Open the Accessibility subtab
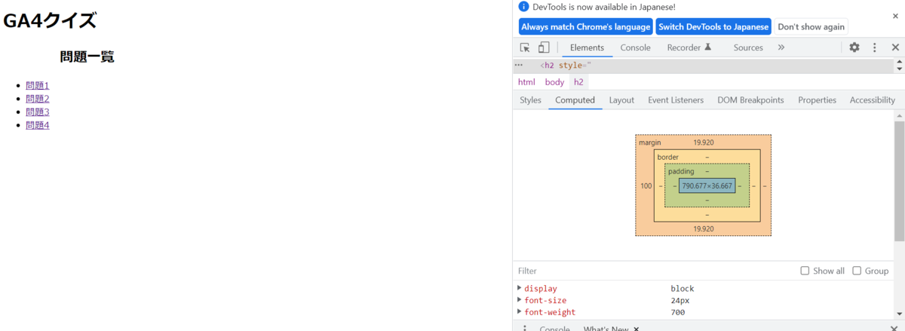Screen dimensions: 905x331 point(872,100)
